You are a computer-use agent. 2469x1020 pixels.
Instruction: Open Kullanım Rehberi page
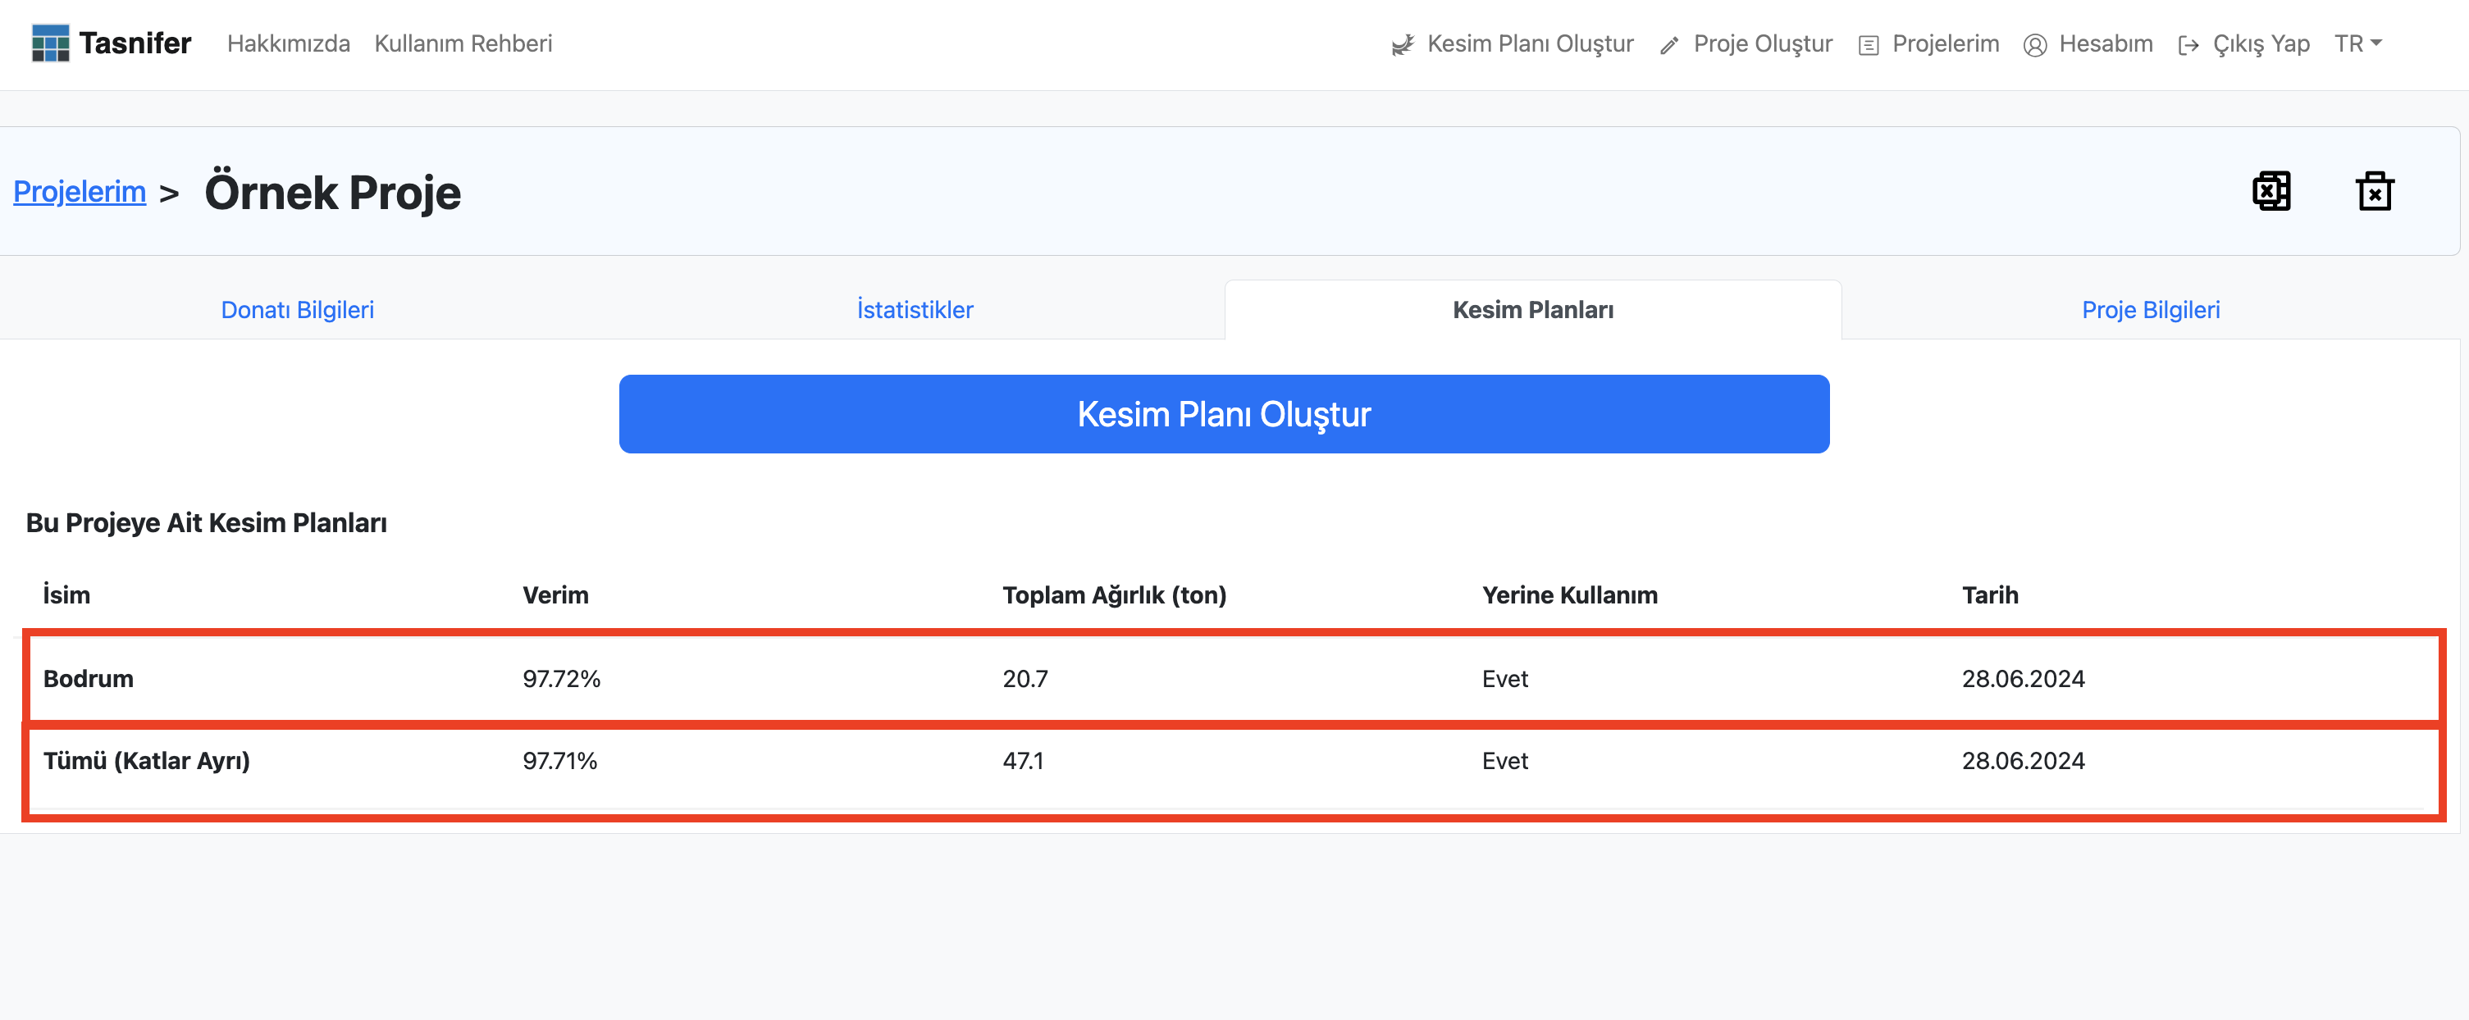[463, 44]
